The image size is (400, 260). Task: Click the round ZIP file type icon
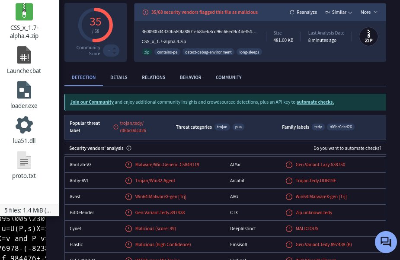point(368,36)
